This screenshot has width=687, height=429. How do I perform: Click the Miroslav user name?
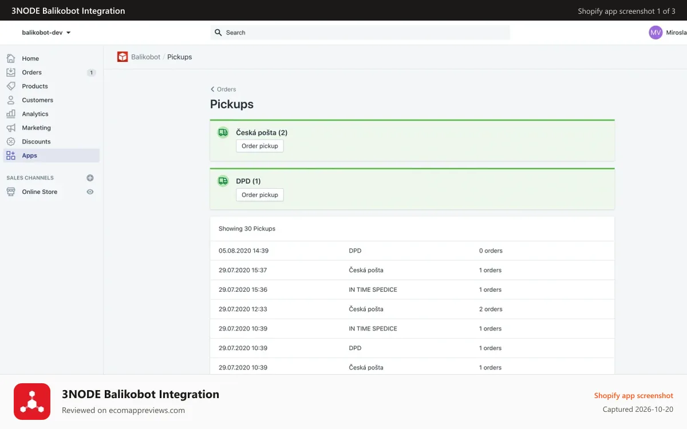pyautogui.click(x=676, y=33)
